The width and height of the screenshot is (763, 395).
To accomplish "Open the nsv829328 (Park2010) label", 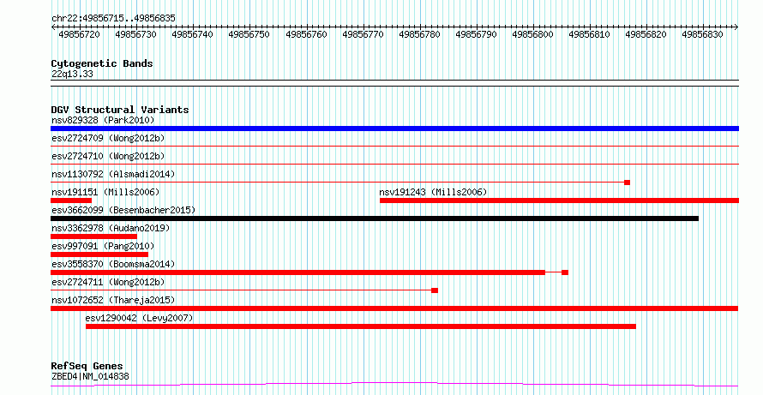I will pyautogui.click(x=103, y=120).
